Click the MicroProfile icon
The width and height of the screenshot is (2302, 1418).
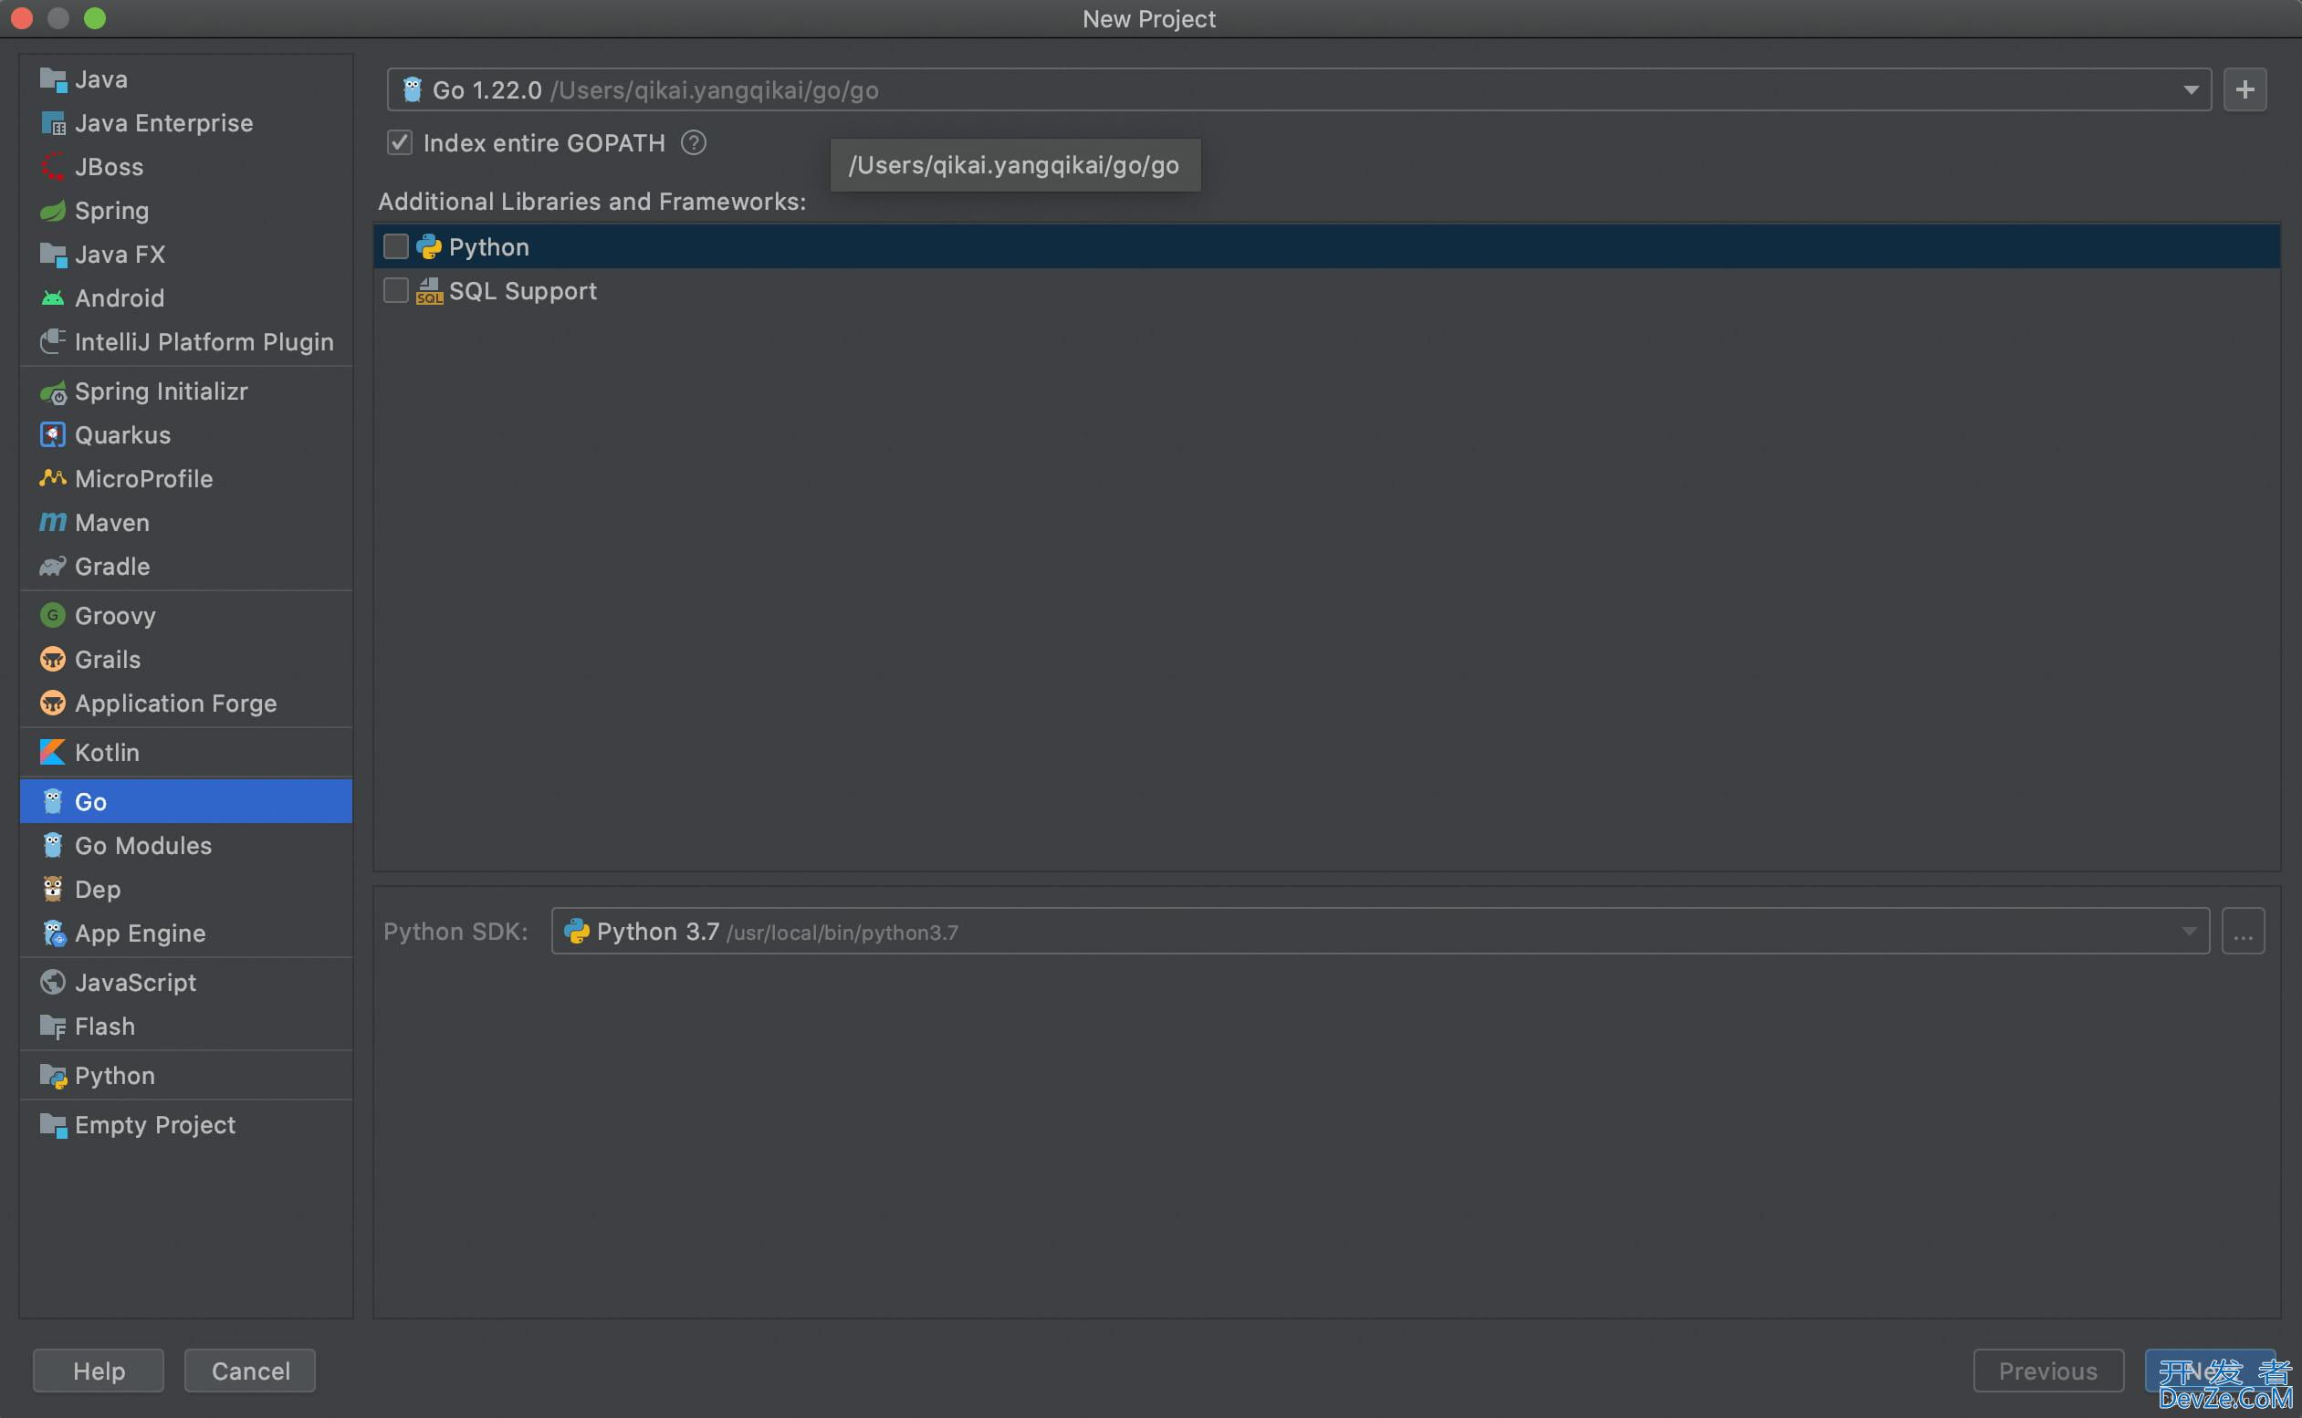pos(53,478)
